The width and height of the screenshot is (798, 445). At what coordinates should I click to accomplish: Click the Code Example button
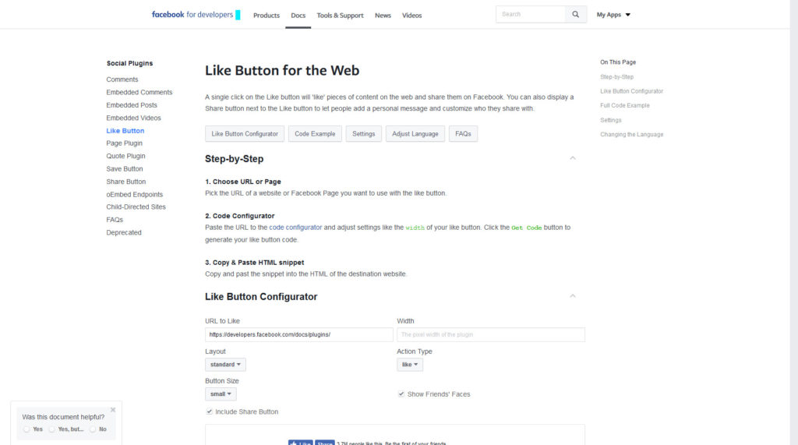click(x=315, y=134)
